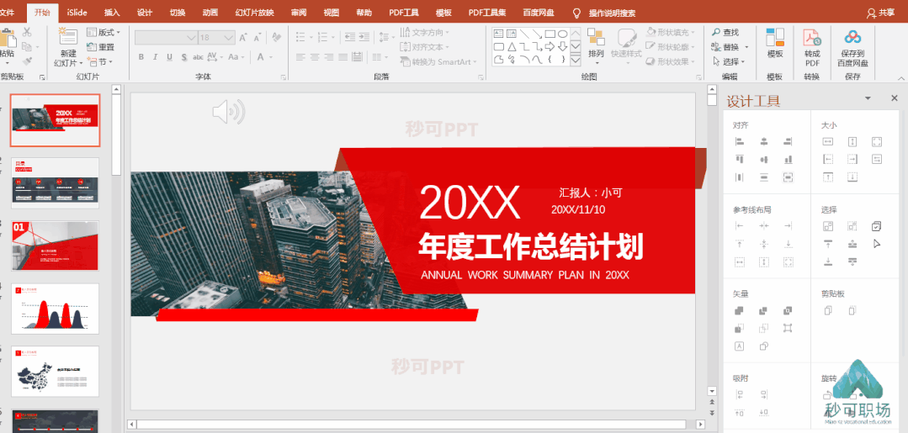Screen dimensions: 908x433
Task: Click the cut scissors icon
Action: click(x=27, y=32)
